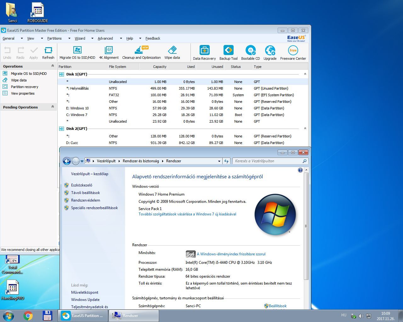
Task: Open the address bar history dropdown in Rendszer
Action: point(219,161)
